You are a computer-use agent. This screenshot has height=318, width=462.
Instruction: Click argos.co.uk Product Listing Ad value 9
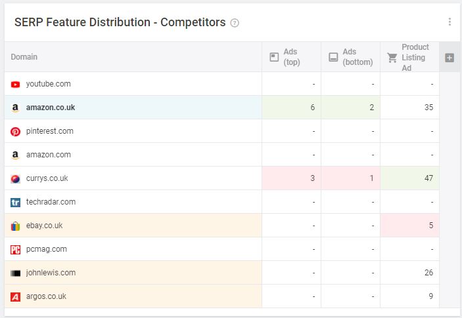[x=430, y=296]
